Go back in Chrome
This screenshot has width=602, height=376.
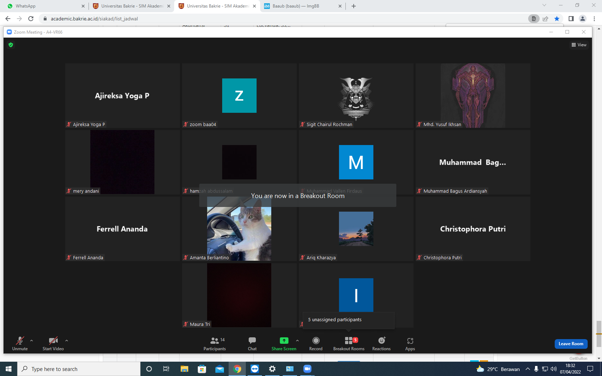(8, 19)
